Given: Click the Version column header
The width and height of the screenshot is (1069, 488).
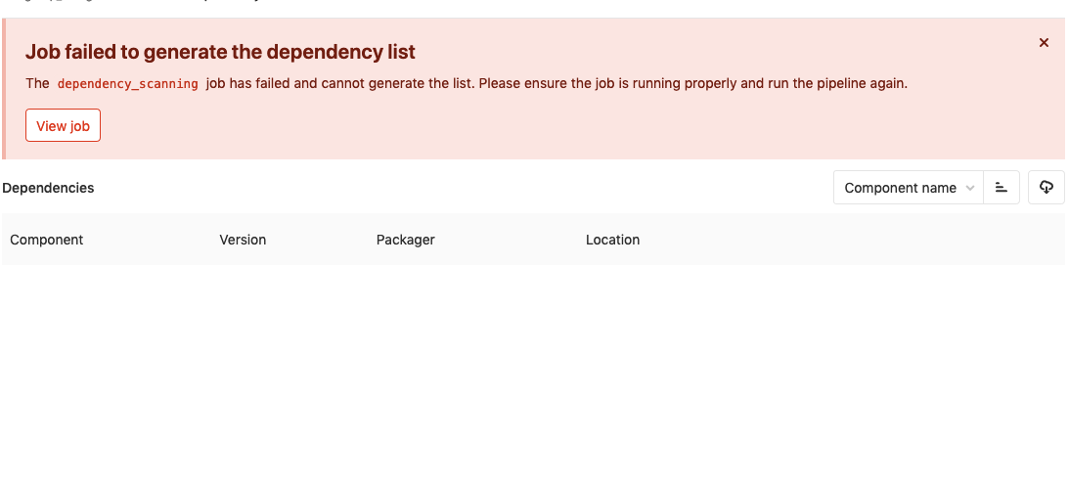Looking at the screenshot, I should tap(243, 240).
